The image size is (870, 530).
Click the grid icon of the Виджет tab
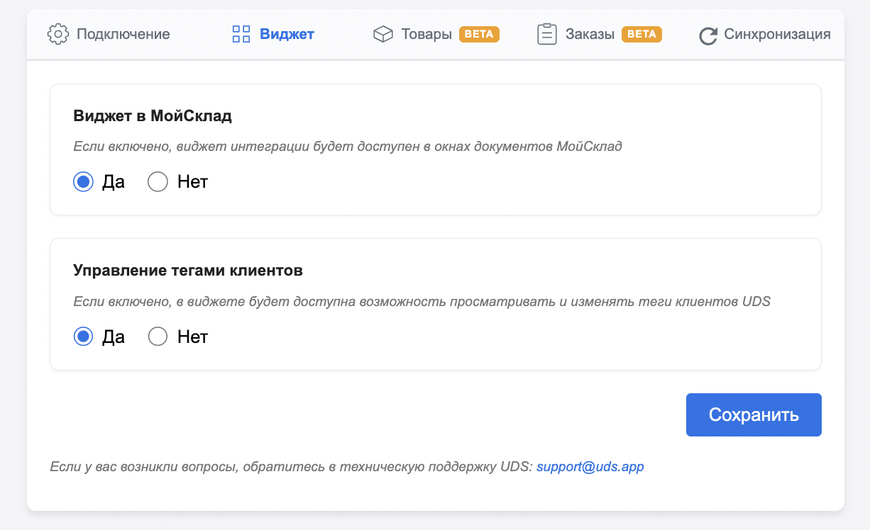tap(241, 34)
